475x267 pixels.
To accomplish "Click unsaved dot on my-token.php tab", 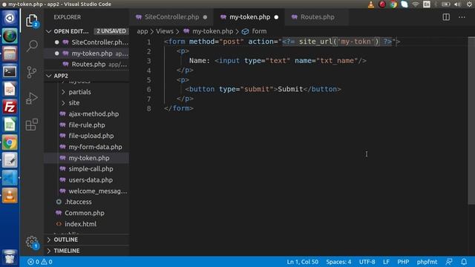I will [x=276, y=17].
